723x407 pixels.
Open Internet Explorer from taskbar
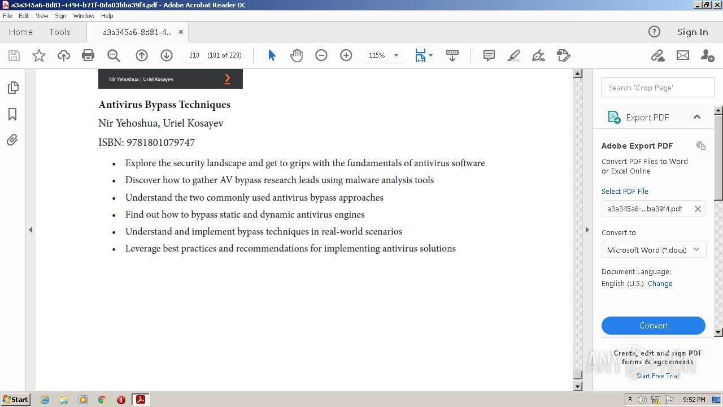(45, 400)
